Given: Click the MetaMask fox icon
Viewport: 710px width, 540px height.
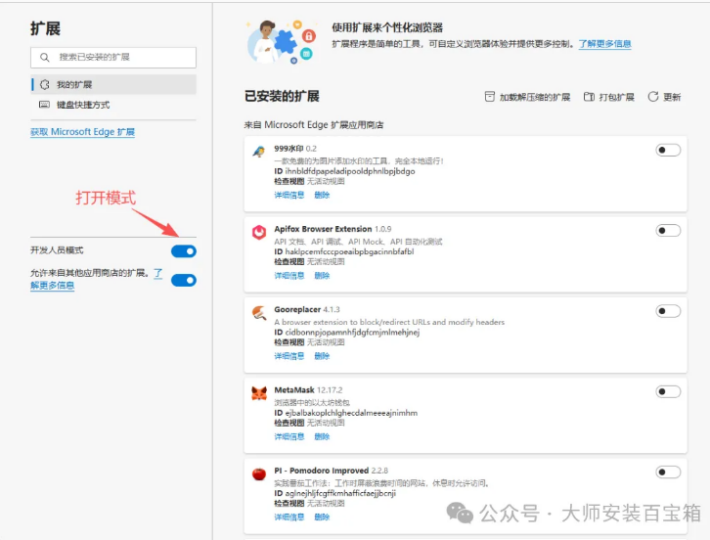Looking at the screenshot, I should (259, 393).
